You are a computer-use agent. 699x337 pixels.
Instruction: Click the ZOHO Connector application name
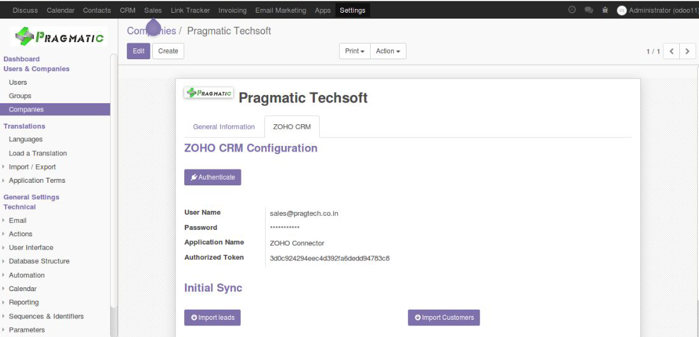pos(297,243)
